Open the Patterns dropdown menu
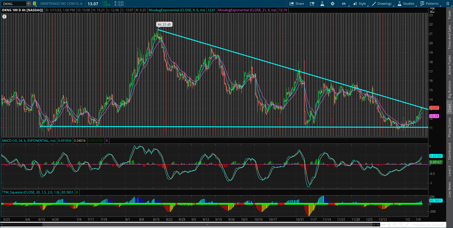 [430, 4]
